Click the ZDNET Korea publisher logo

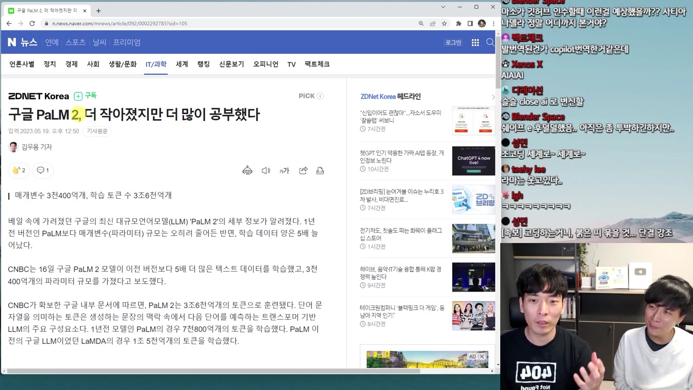(38, 96)
